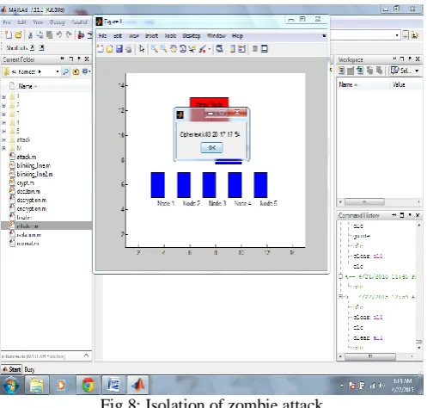This screenshot has width=427, height=408.
Task: Click the Paste icon in MATLAB toolbar
Action: [x=49, y=34]
